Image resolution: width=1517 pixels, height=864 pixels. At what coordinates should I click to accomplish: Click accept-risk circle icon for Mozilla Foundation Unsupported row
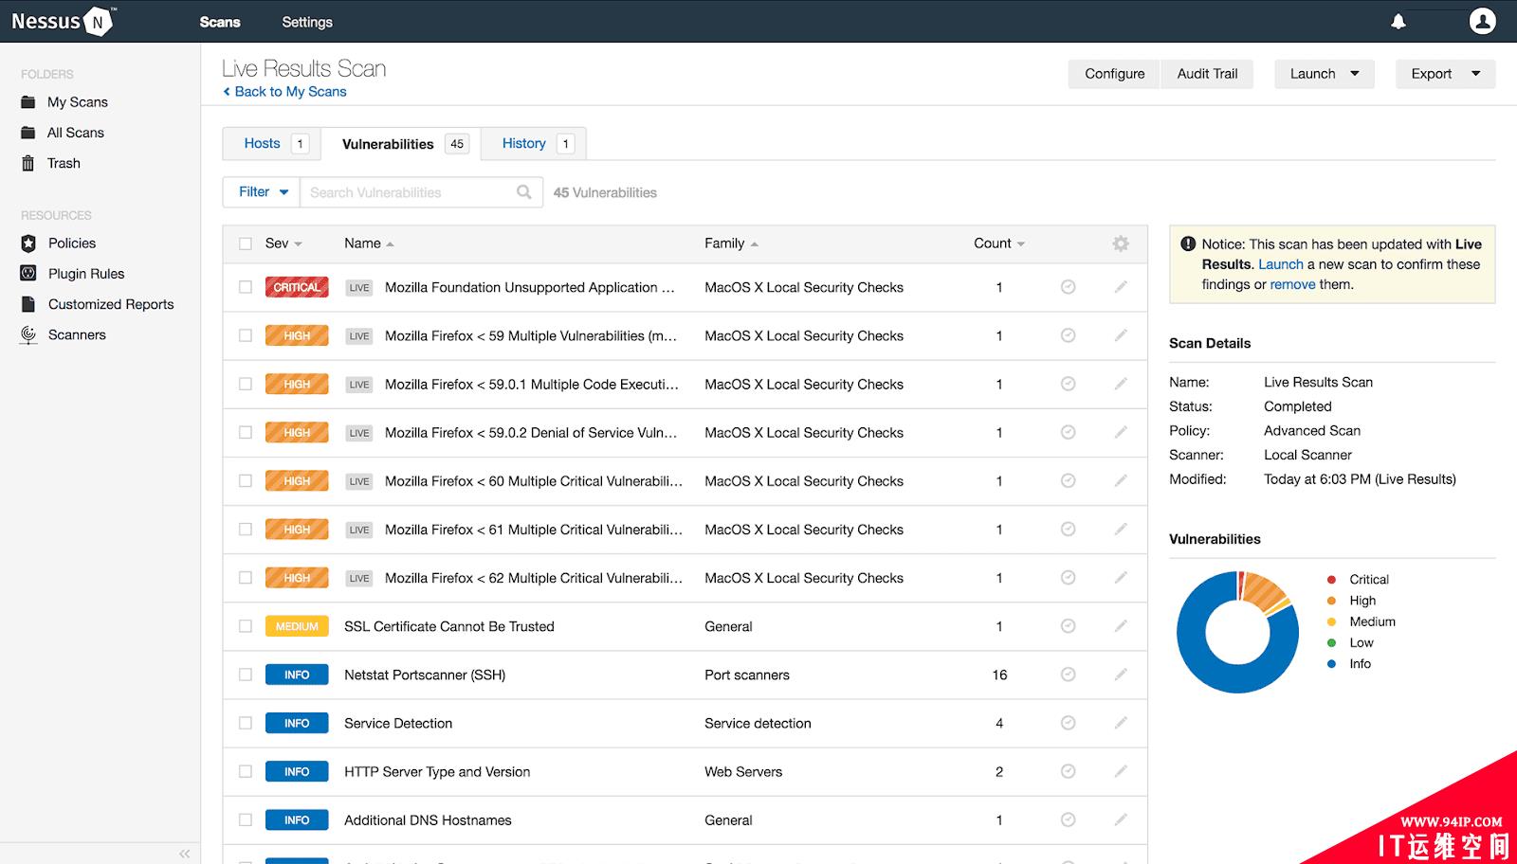(x=1068, y=287)
